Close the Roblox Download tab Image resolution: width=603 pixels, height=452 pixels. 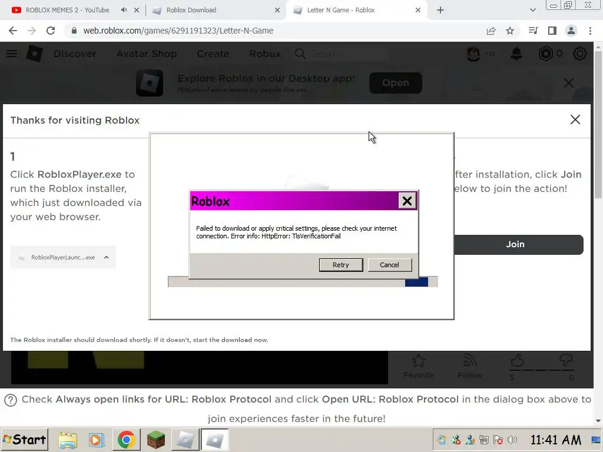(x=277, y=10)
